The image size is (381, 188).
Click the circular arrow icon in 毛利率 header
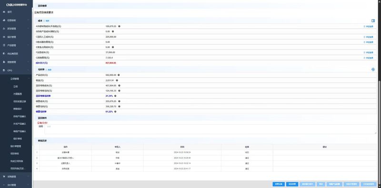pos(373,69)
